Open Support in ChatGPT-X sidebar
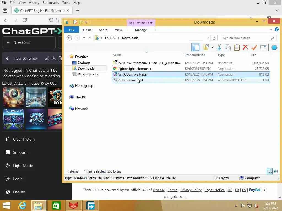The height and width of the screenshot is (211, 282). (20, 152)
